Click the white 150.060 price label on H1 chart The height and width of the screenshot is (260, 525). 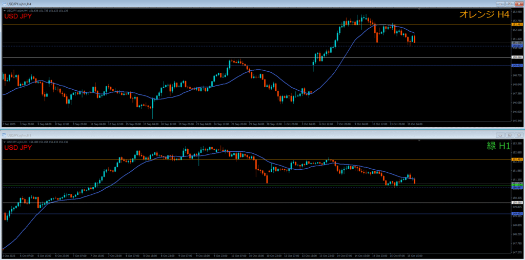[x=517, y=203]
